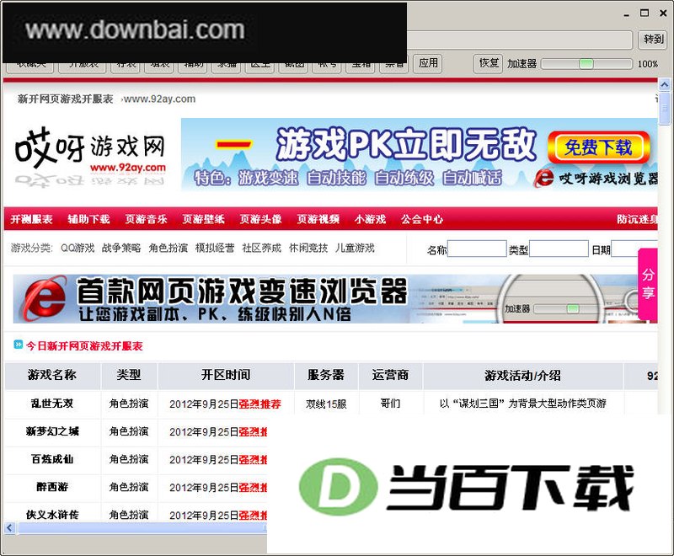Open the 侠义水浒传 game link
The width and height of the screenshot is (674, 556).
point(52,515)
